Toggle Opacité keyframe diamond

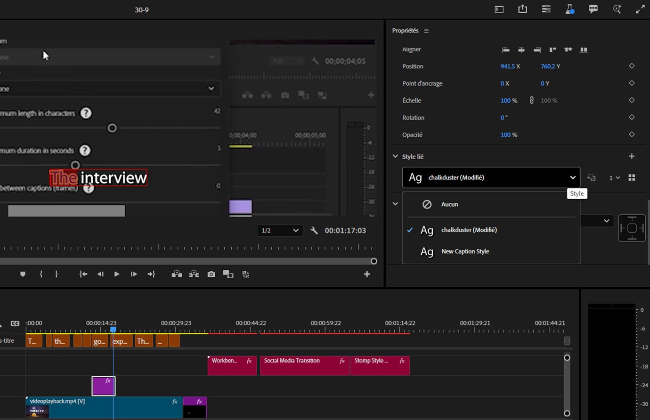[x=632, y=135]
